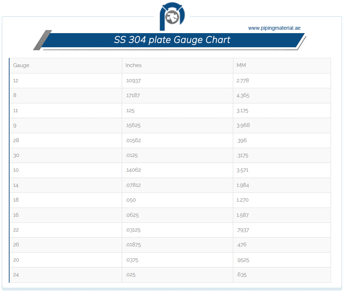Select the .0625 inches cell
The height and width of the screenshot is (297, 345).
coord(177,215)
